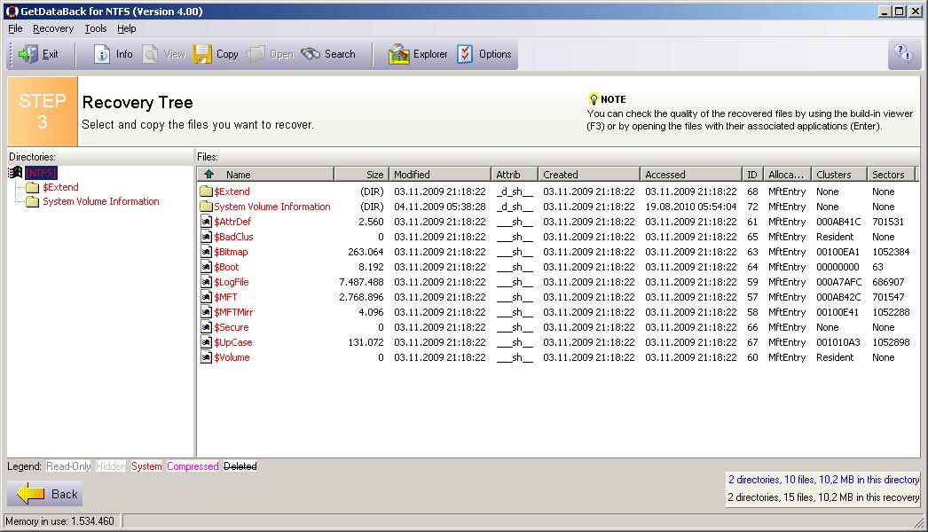Screen dimensions: 928x532
Task: Sort by Modified column header
Action: (440, 174)
